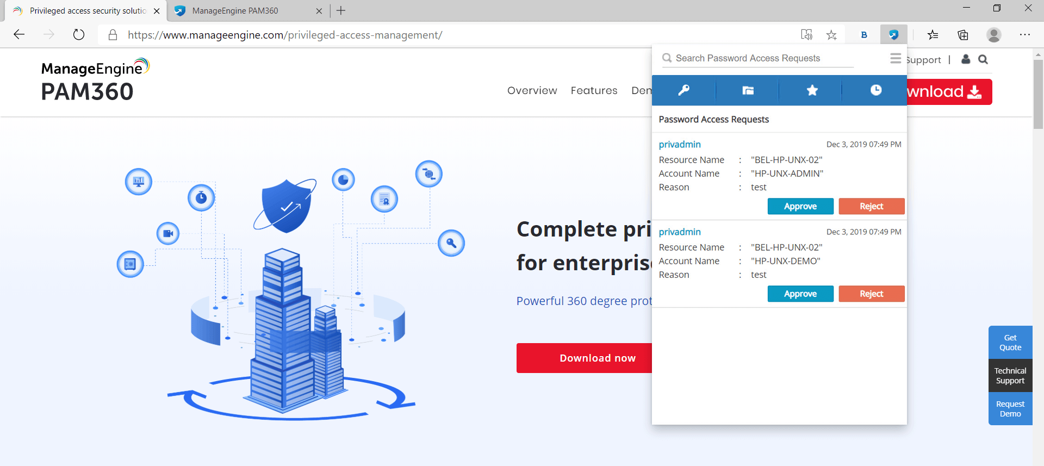Open Technical Support side button

(1010, 376)
